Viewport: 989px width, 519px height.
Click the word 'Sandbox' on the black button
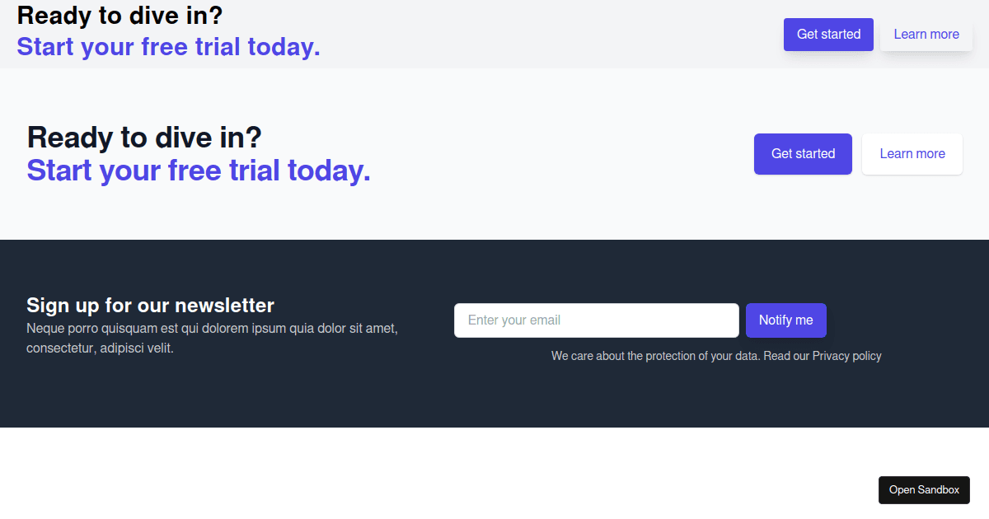(x=939, y=490)
